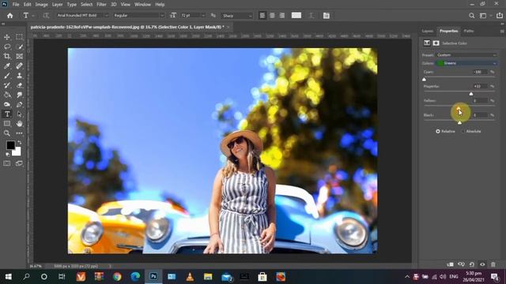Reset default foreground and background colors

7,155
